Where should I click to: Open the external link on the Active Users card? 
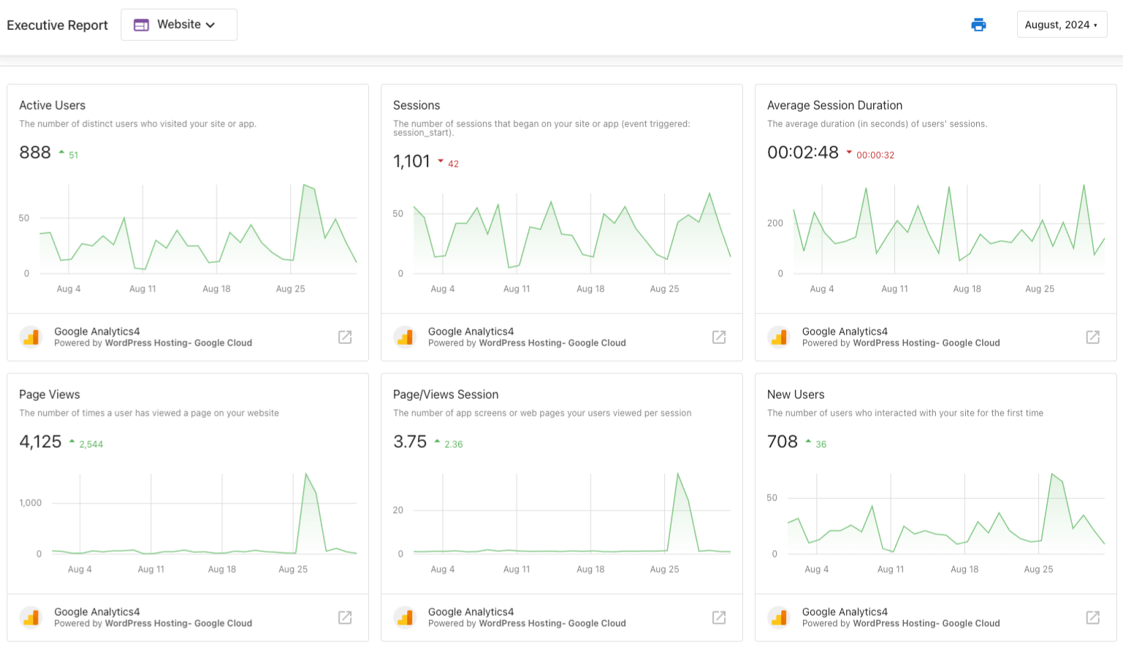[344, 337]
